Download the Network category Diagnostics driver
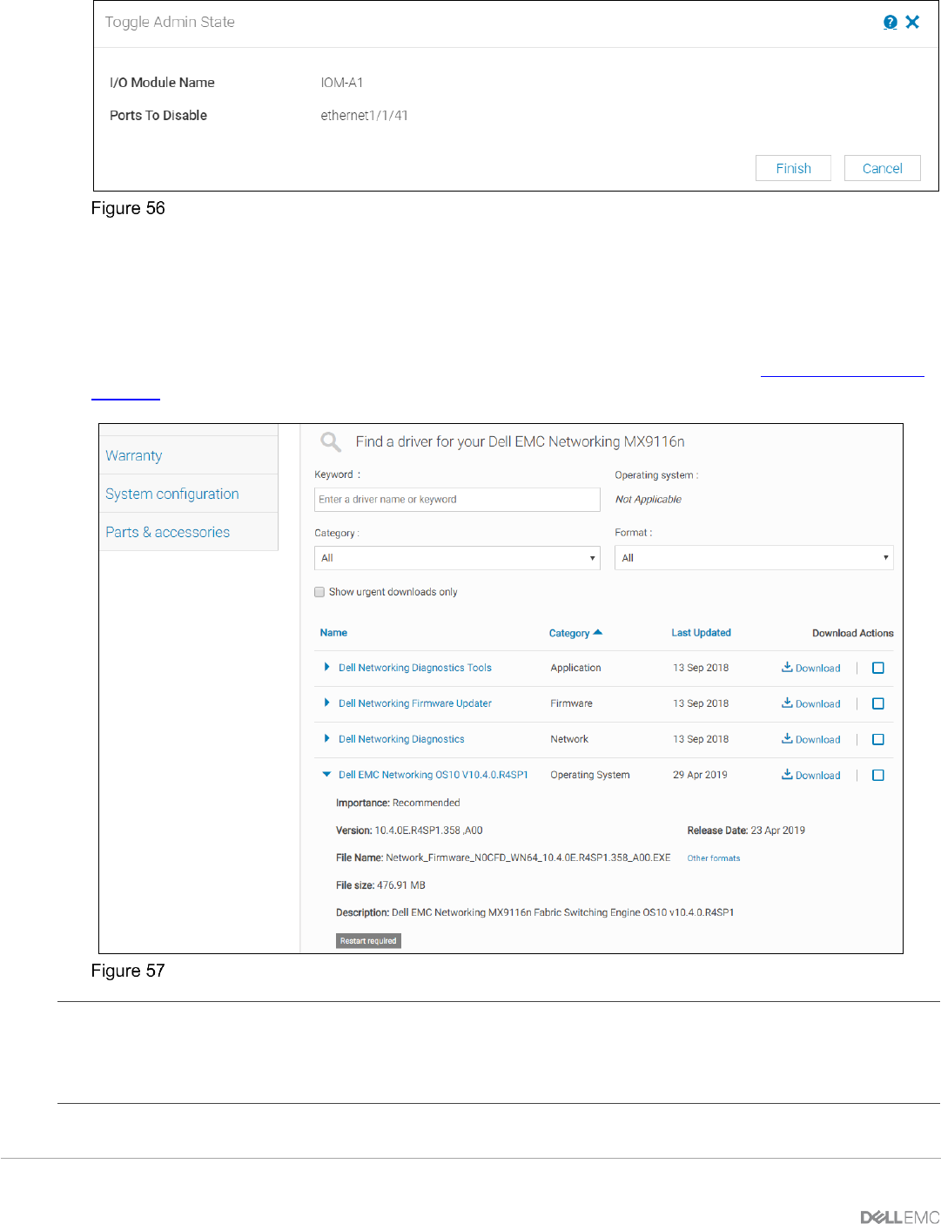Screen dimensions: 941x1224 [x=810, y=739]
